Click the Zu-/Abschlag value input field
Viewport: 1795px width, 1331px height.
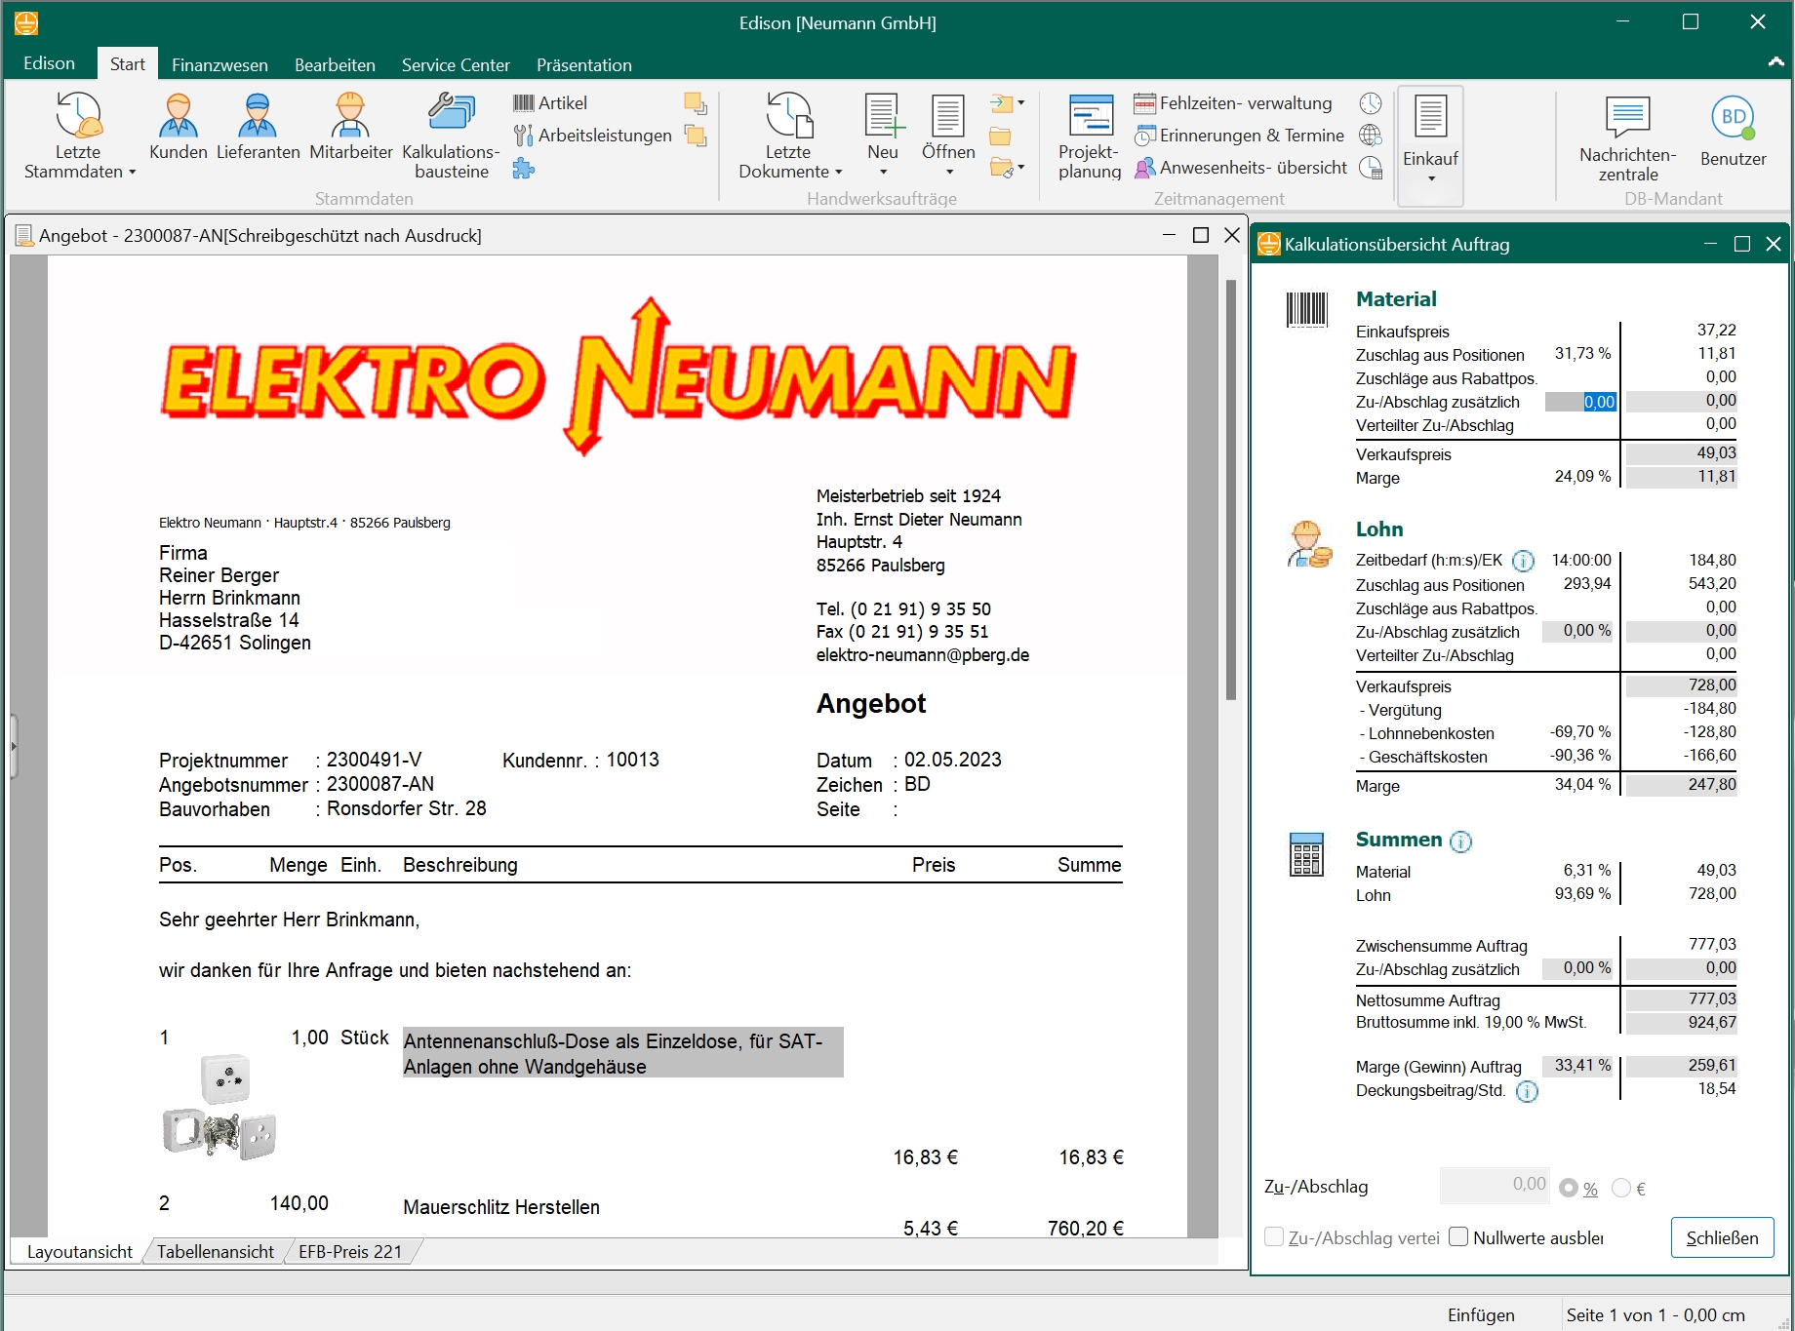pyautogui.click(x=1495, y=1186)
